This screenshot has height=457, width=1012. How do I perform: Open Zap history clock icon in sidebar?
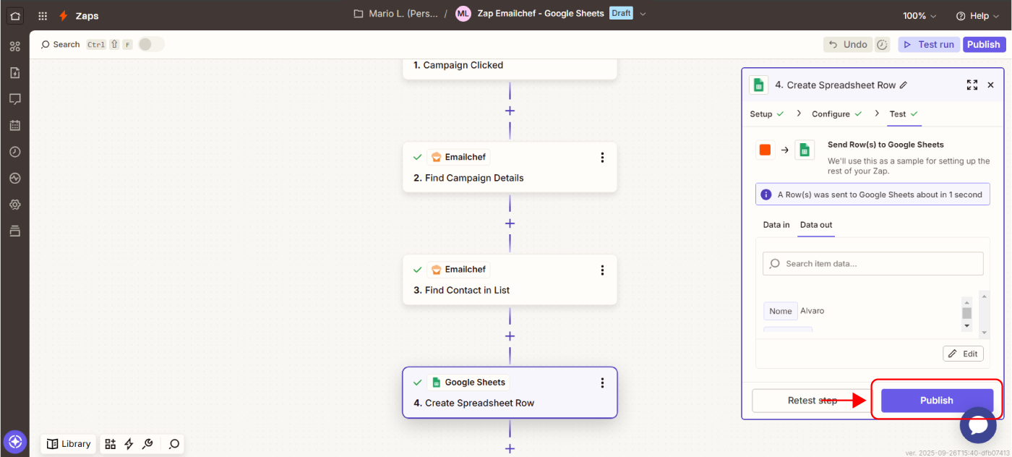point(14,152)
